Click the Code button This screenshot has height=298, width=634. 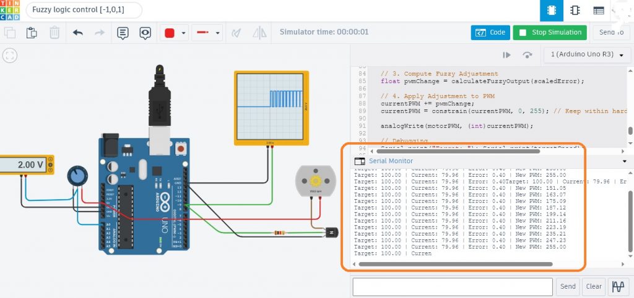click(490, 32)
